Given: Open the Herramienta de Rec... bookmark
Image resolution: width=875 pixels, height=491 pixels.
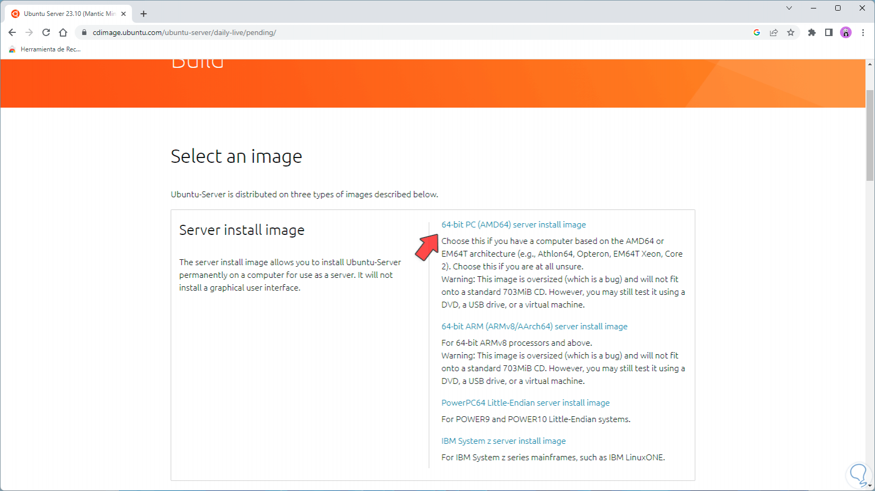Looking at the screenshot, I should click(46, 49).
